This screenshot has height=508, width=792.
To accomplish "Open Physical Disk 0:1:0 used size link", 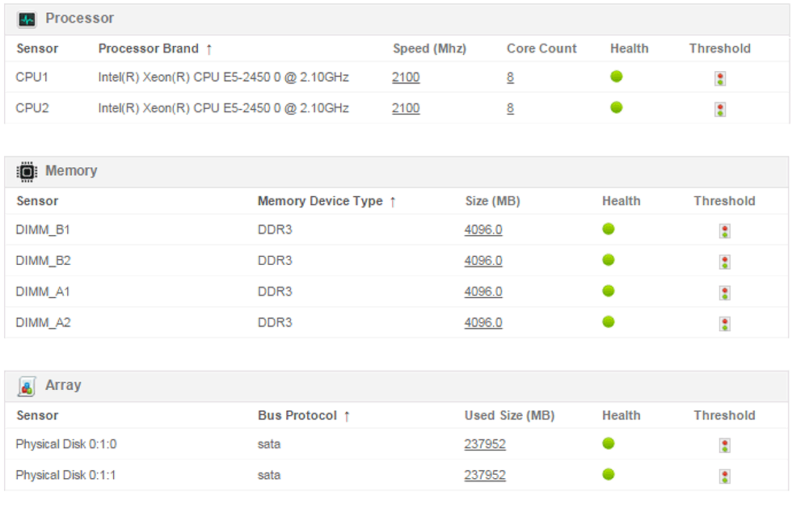I will coord(485,444).
